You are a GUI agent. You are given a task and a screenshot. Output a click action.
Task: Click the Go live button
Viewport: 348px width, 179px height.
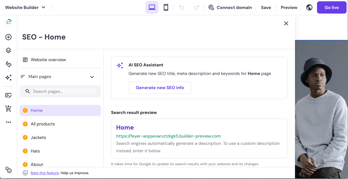coord(332,7)
